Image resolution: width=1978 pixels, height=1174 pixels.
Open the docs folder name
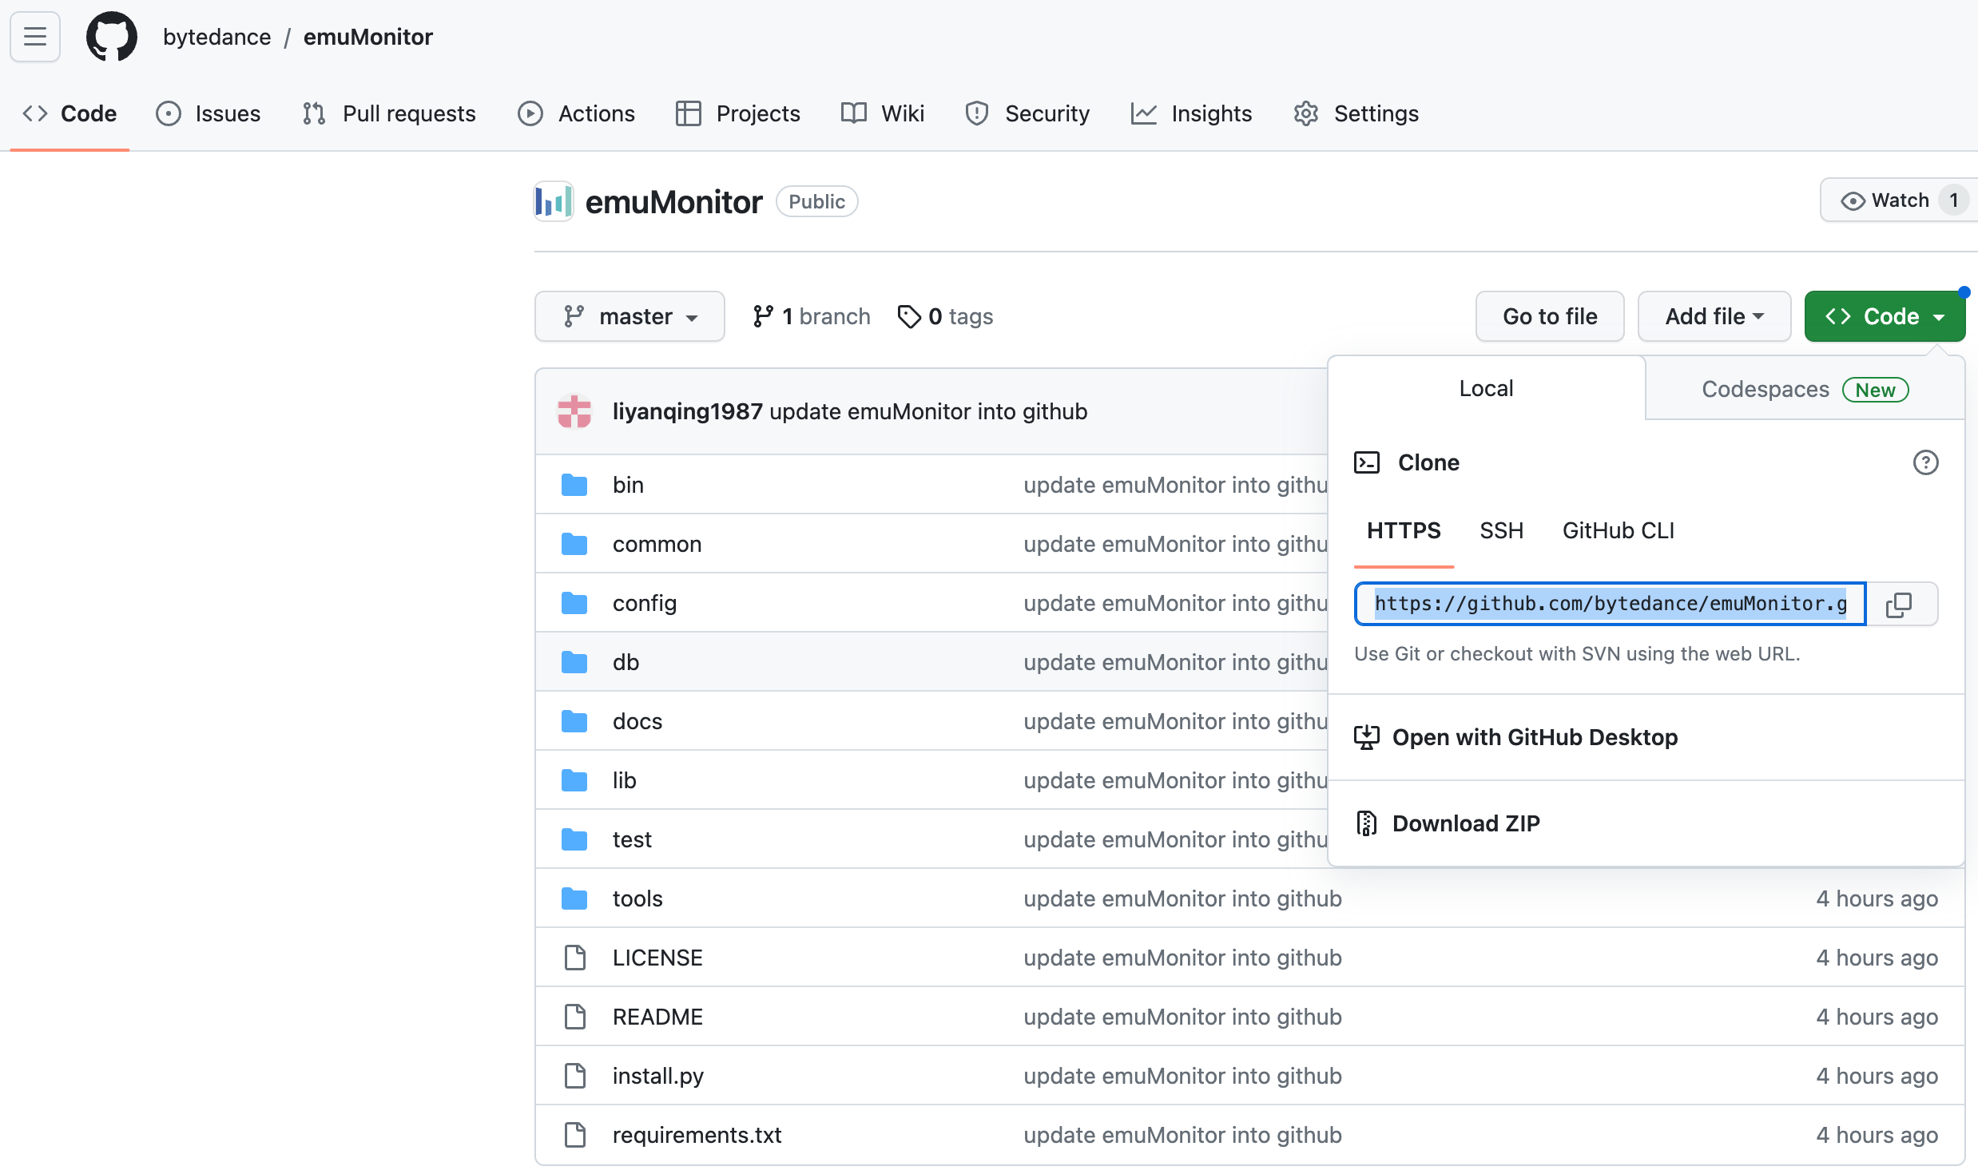(x=637, y=721)
